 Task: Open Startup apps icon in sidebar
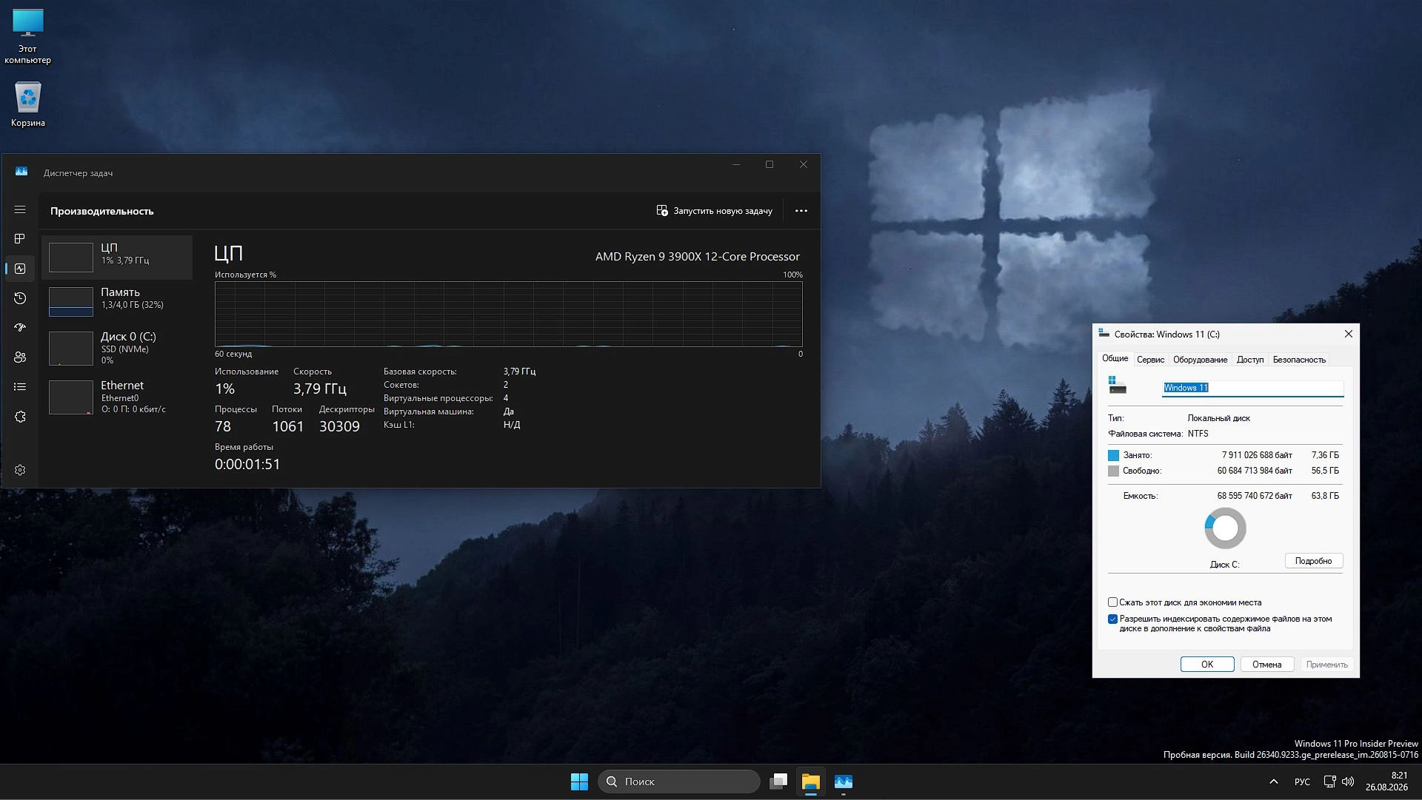tap(20, 327)
